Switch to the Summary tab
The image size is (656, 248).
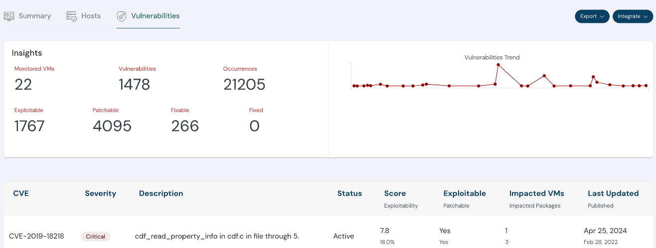pyautogui.click(x=34, y=16)
